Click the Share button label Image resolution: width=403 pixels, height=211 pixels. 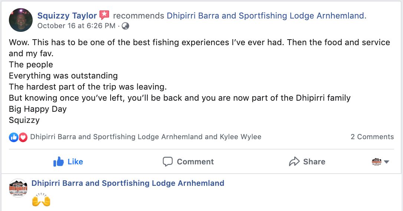point(314,162)
